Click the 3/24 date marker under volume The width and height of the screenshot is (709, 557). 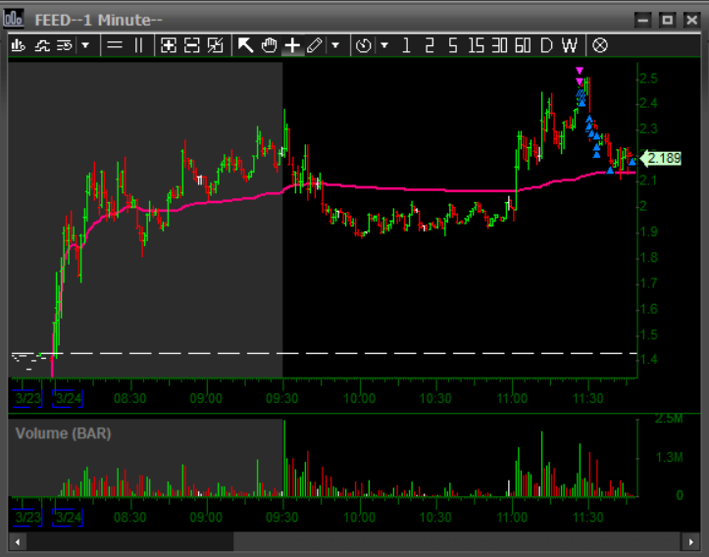coord(69,517)
